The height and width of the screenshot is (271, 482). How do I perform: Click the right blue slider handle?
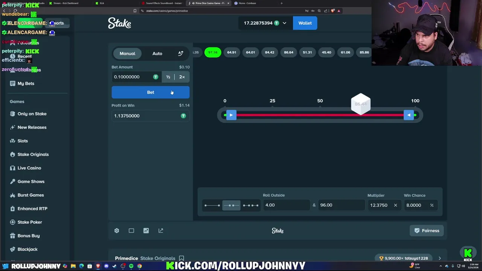409,115
